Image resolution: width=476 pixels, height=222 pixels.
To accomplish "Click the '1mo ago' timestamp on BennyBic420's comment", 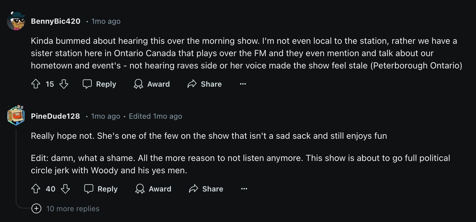I will (106, 21).
